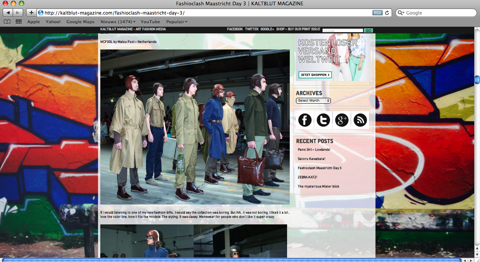This screenshot has height=262, width=480.
Task: Click the lower-left model photo with goggles
Action: (147, 241)
